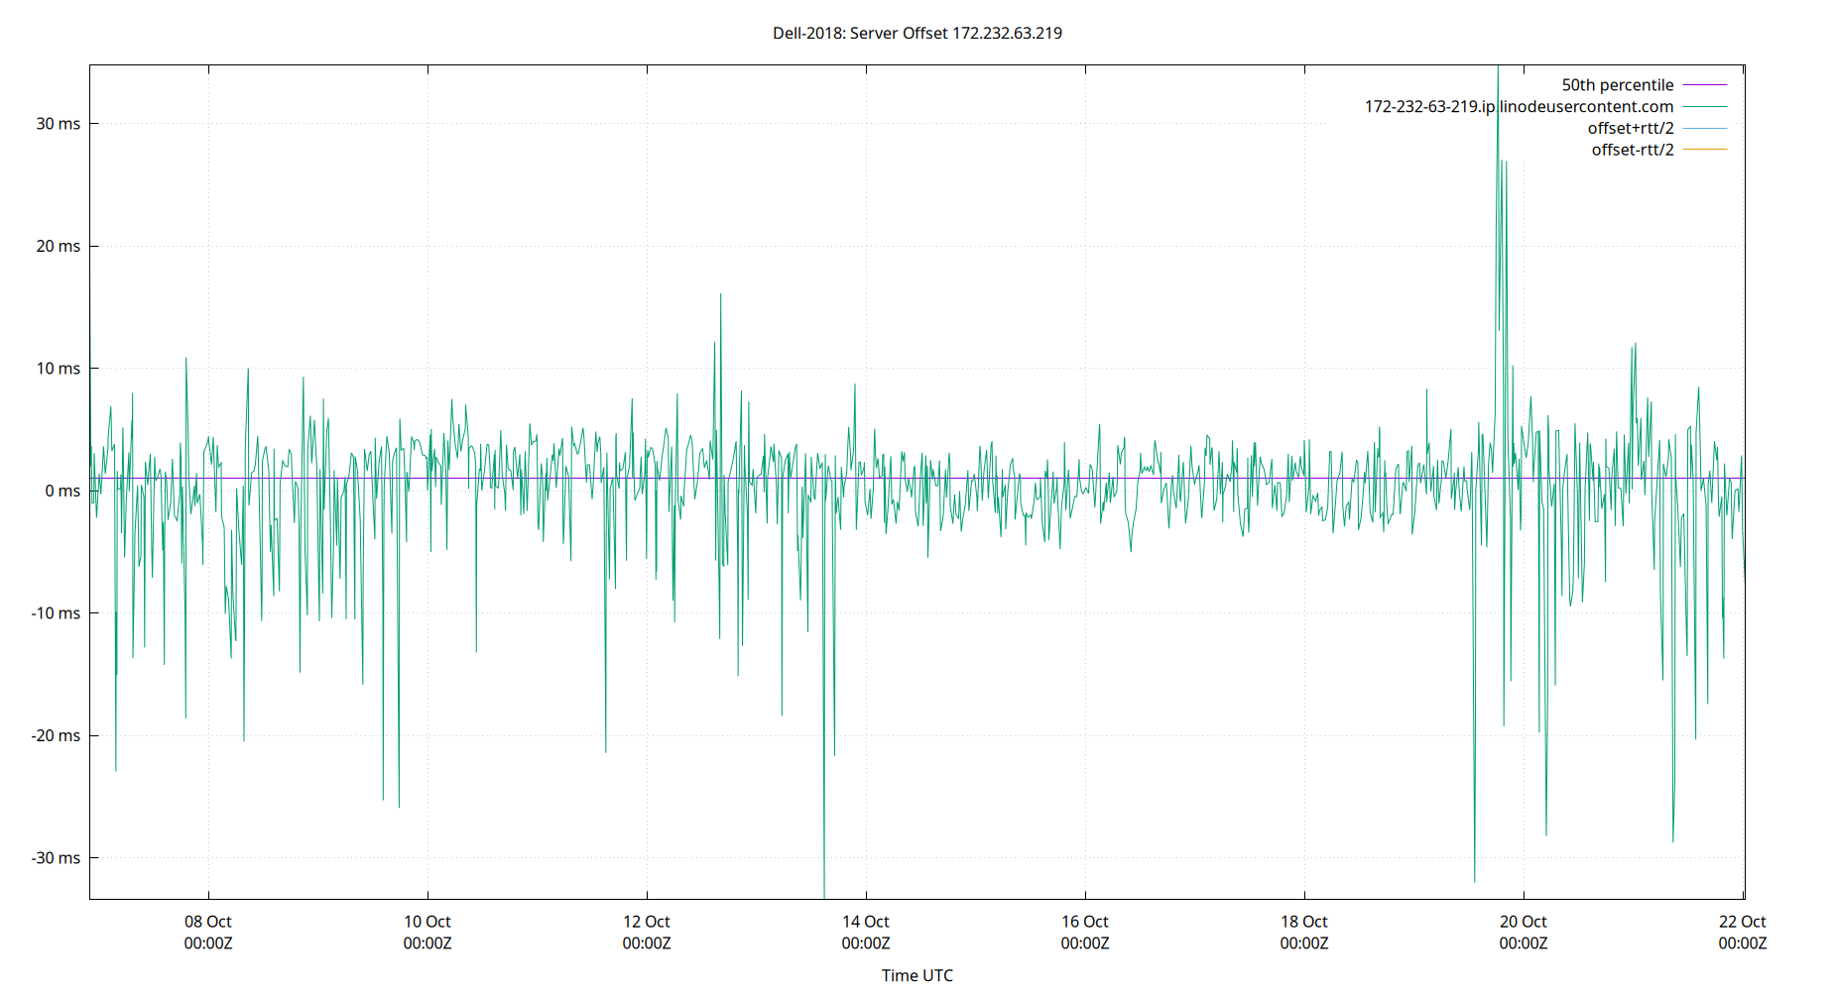Viewport: 1835px width, 991px height.
Task: Select the '22 Oct' x-axis date label
Action: point(1743,922)
